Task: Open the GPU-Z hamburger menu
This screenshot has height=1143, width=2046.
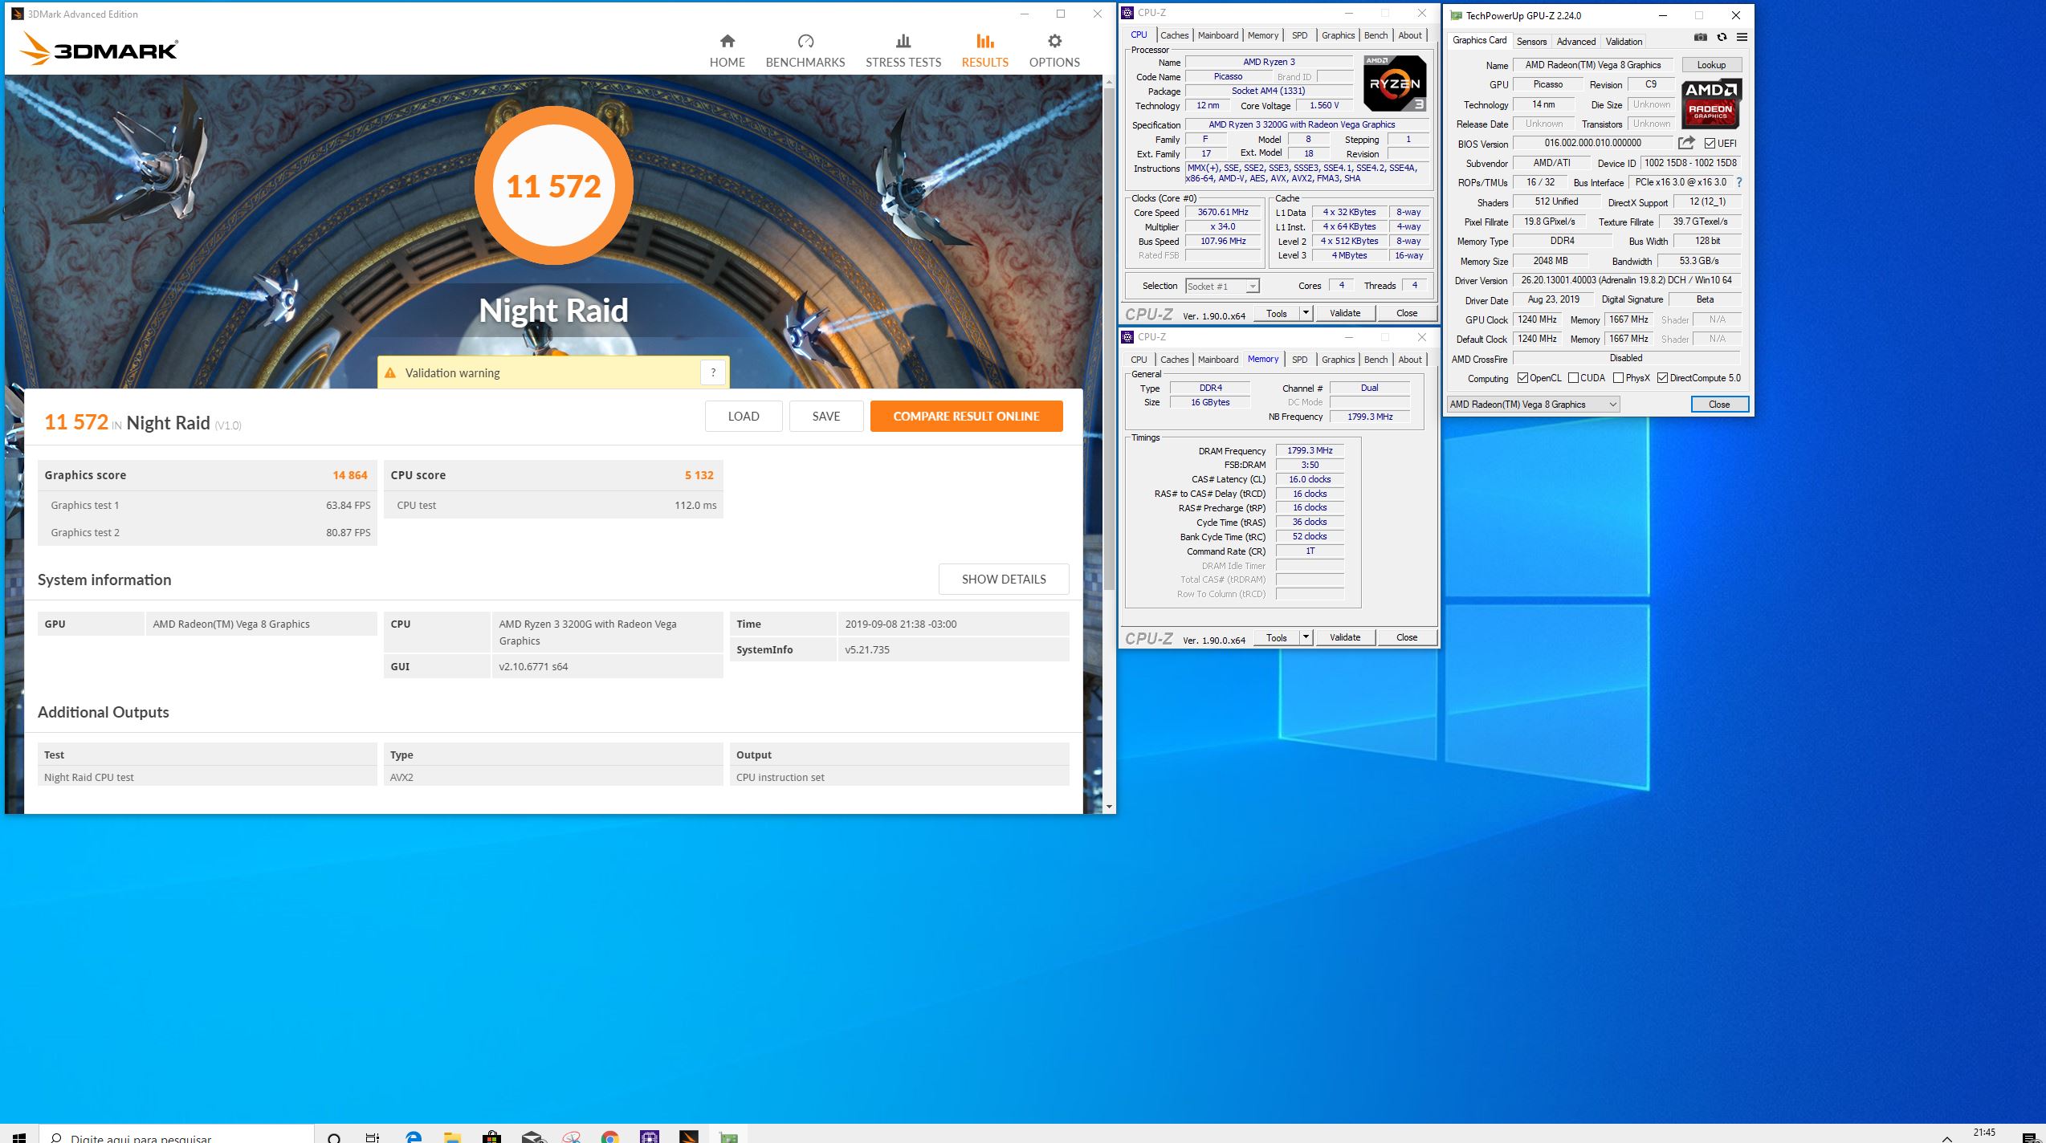Action: [x=1742, y=38]
